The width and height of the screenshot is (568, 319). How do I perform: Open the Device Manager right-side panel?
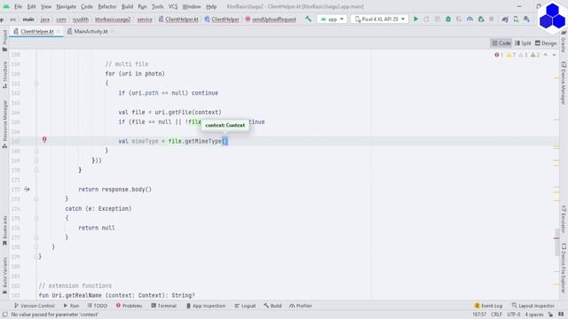pyautogui.click(x=564, y=82)
